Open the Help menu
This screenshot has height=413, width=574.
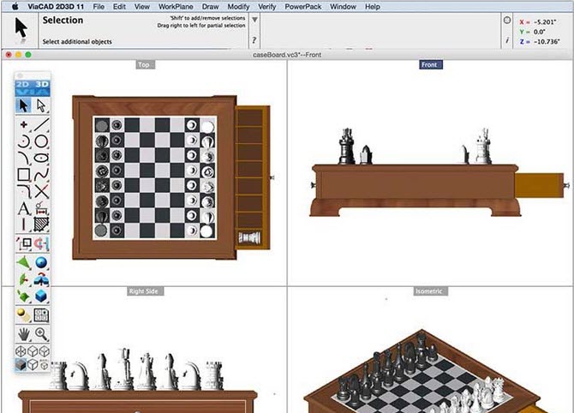click(373, 7)
